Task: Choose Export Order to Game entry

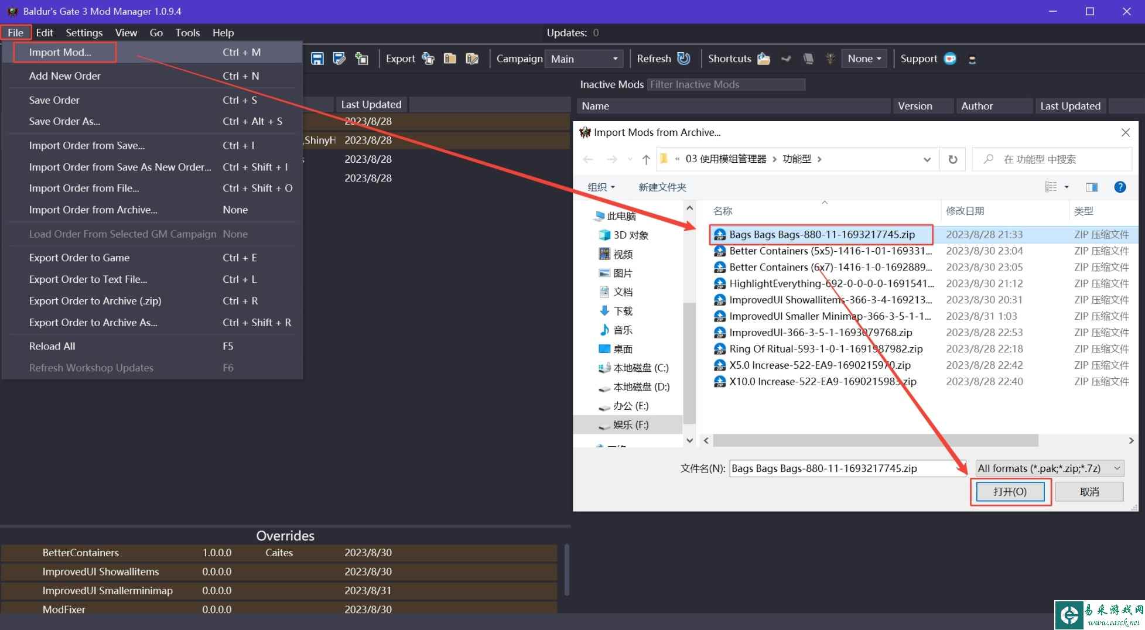Action: tap(152, 258)
